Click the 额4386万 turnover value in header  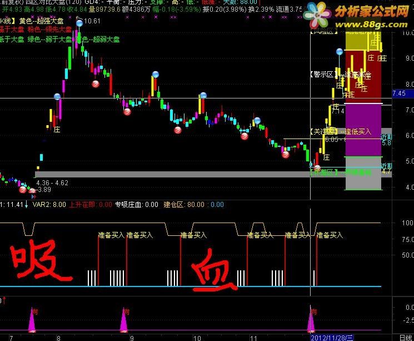(x=136, y=9)
